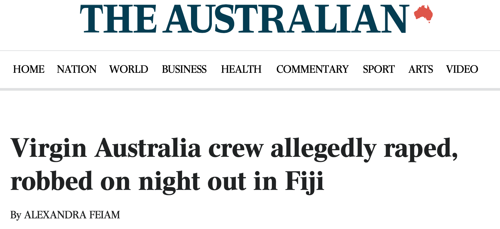Select World in the navigation bar
500x229 pixels.
(x=129, y=69)
